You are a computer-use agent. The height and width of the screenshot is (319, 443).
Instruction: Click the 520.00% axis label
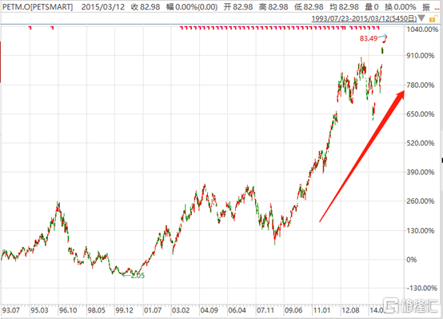pyautogui.click(x=421, y=143)
